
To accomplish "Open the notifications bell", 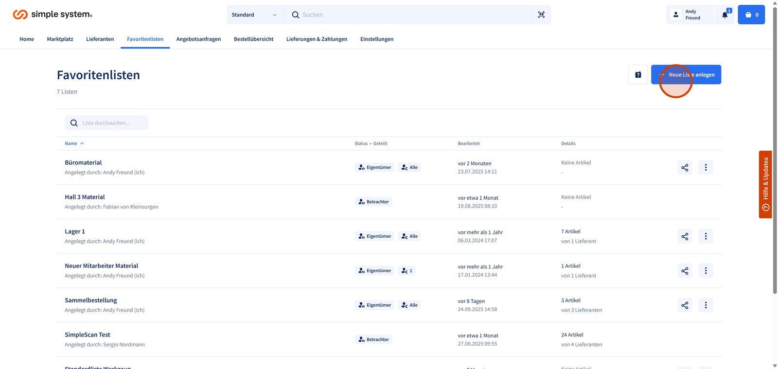I will [x=725, y=15].
